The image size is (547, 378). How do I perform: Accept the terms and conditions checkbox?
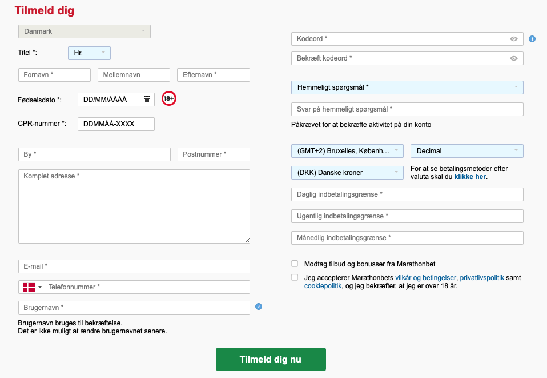click(295, 277)
